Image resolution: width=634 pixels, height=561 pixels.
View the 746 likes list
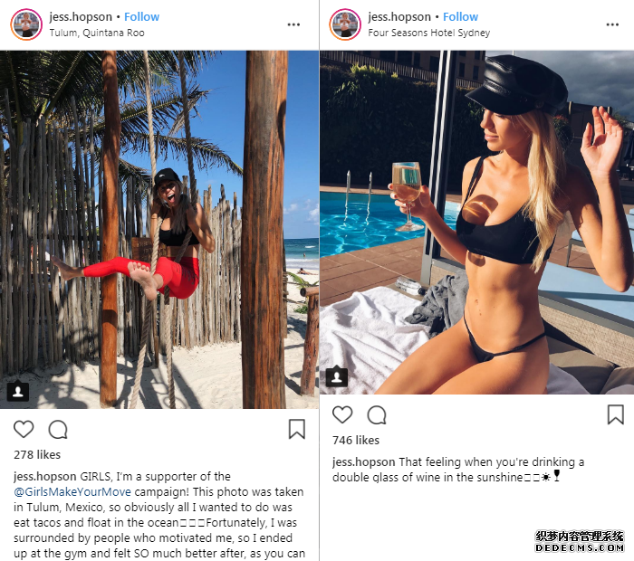click(356, 441)
